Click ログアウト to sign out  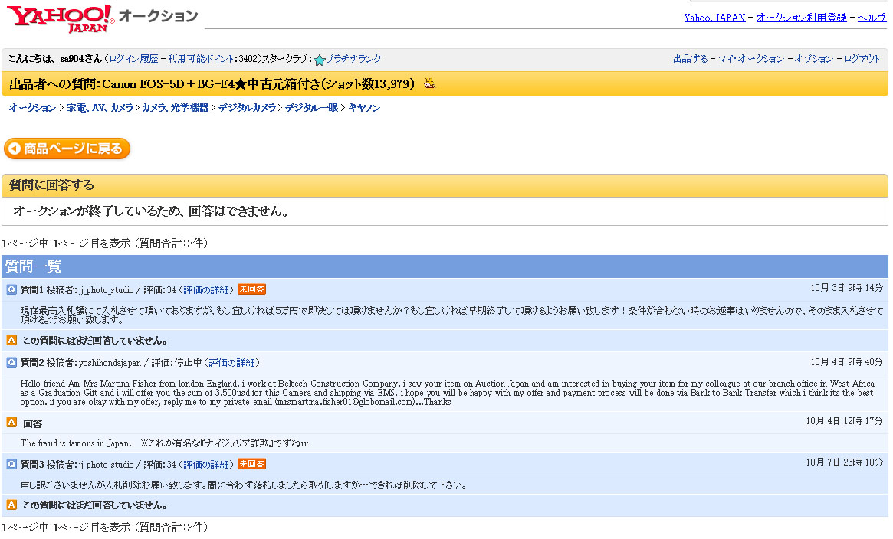point(862,58)
